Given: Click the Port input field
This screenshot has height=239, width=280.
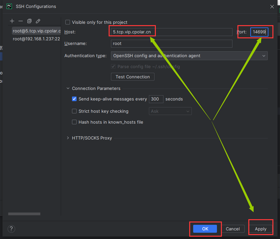Looking at the screenshot, I should coord(259,32).
